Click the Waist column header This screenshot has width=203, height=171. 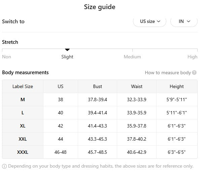[137, 86]
